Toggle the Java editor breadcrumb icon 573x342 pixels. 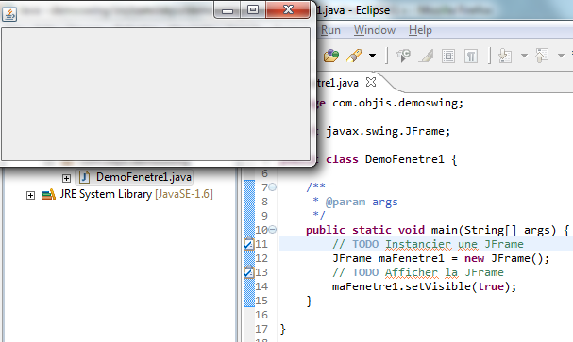pyautogui.click(x=403, y=56)
